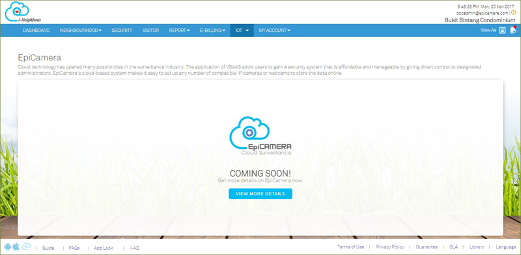Open the FAQs footer link
This screenshot has height=255, width=521.
[74, 248]
